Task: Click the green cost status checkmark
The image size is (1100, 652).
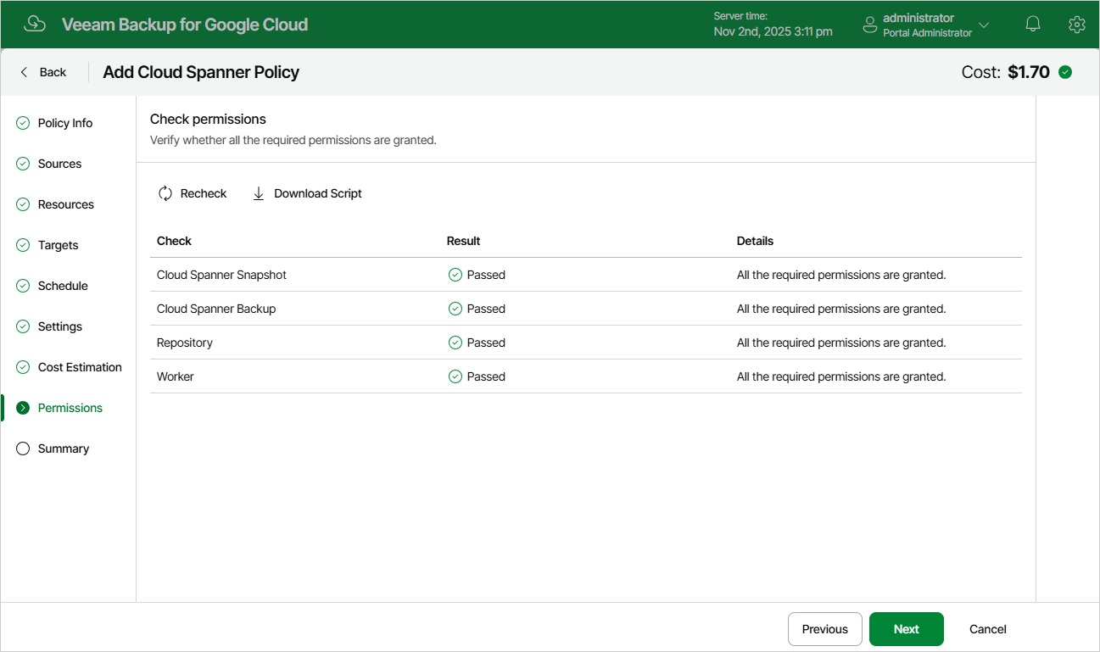Action: point(1065,72)
